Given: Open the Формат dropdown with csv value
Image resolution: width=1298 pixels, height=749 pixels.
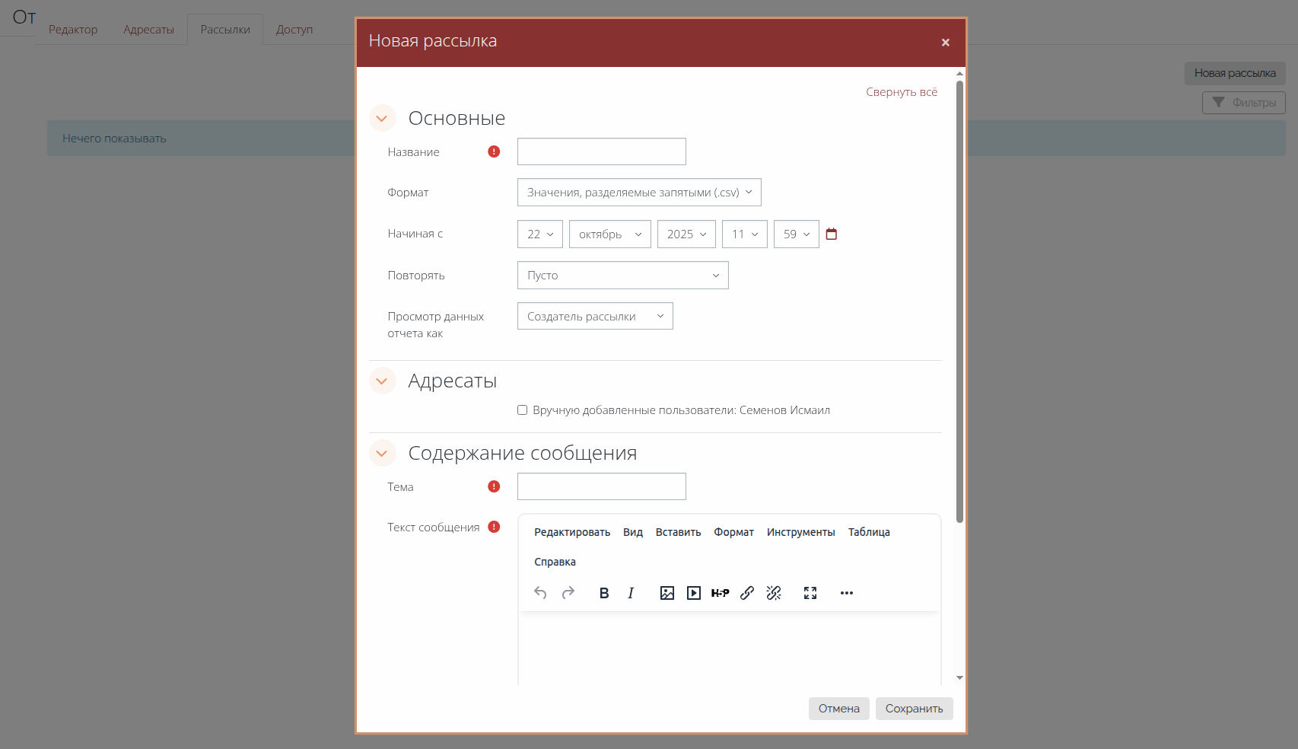Looking at the screenshot, I should (x=639, y=193).
